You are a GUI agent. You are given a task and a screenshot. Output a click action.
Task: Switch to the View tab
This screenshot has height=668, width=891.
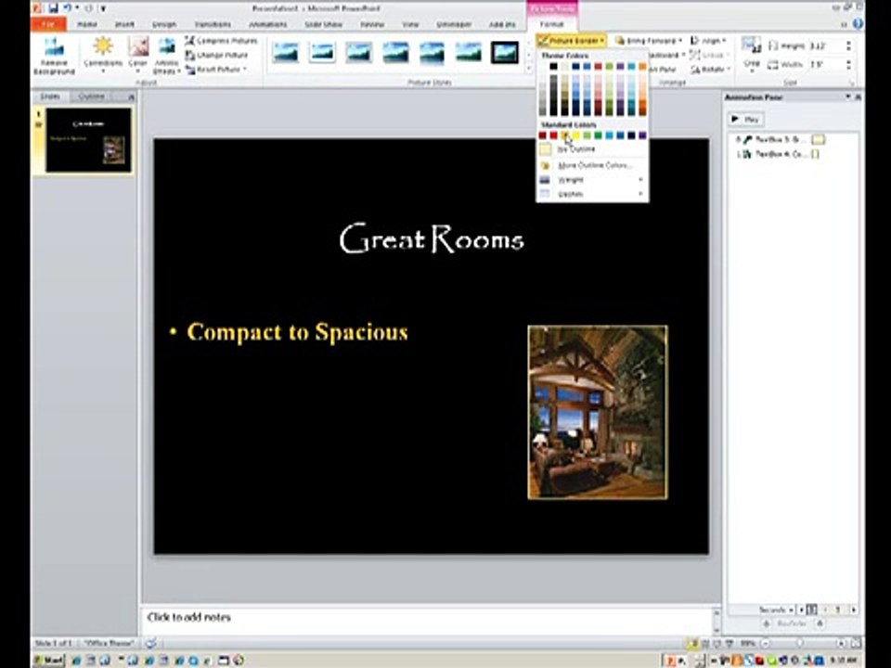(x=410, y=24)
